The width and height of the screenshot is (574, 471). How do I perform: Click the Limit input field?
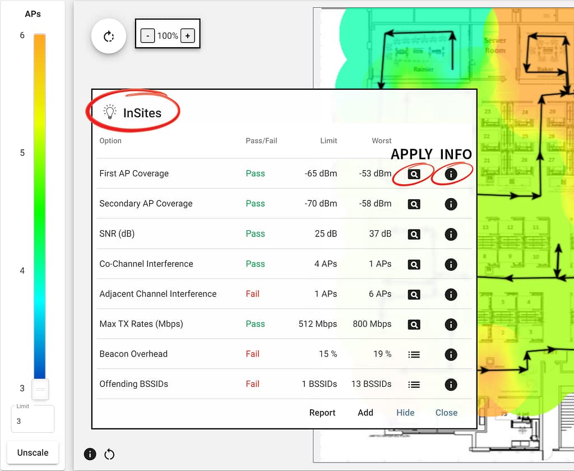tap(33, 421)
